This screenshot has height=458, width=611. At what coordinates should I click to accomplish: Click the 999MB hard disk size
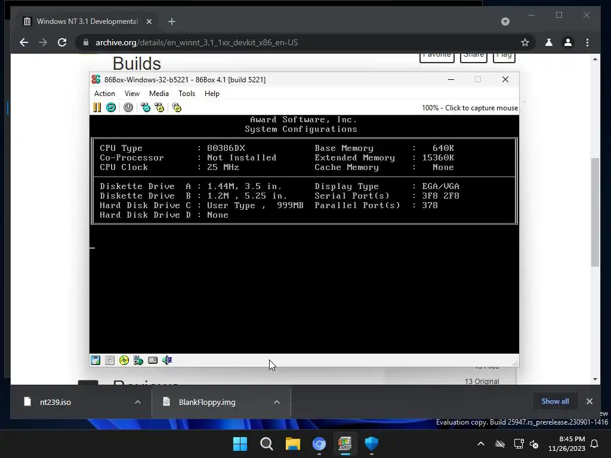290,205
